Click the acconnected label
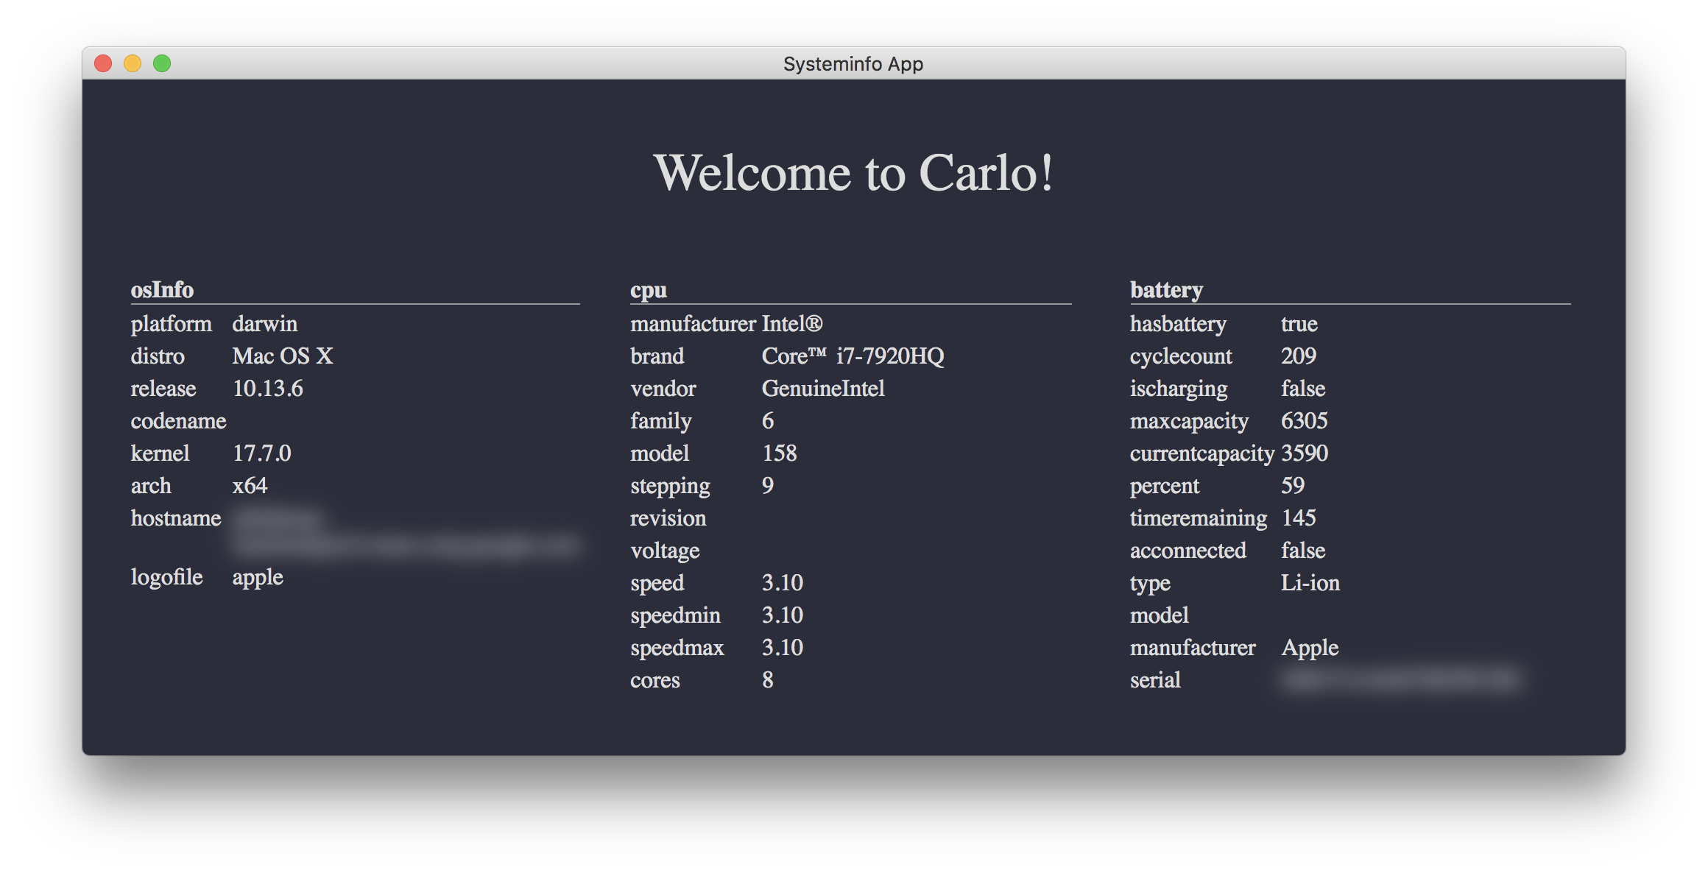Viewport: 1708px width, 873px height. tap(1188, 551)
